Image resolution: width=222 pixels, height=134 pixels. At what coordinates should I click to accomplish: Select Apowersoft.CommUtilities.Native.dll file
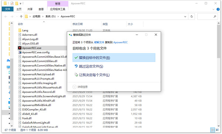tap(44, 66)
